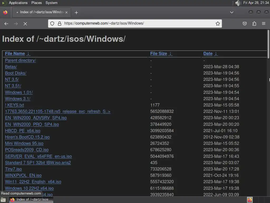
Task: Click the date 2012-Nov-09 02:38
Action: pyautogui.click(x=221, y=137)
